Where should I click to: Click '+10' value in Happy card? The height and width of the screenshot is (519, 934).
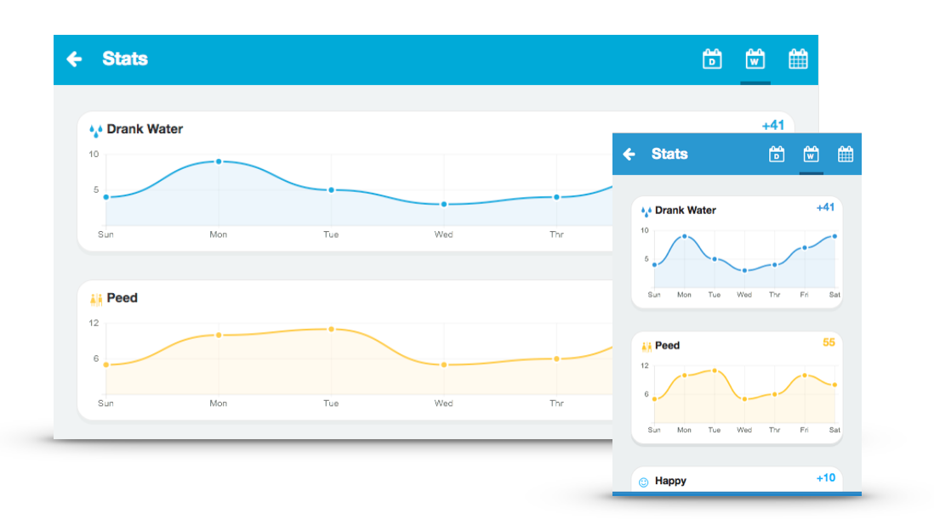pyautogui.click(x=826, y=478)
